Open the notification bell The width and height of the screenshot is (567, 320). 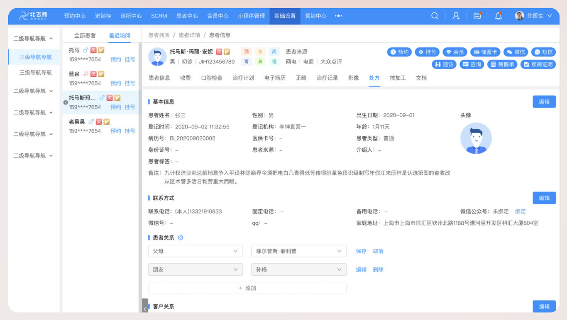coord(499,16)
